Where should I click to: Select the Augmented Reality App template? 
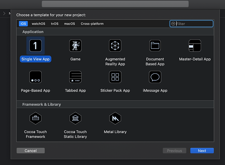[x=115, y=46]
